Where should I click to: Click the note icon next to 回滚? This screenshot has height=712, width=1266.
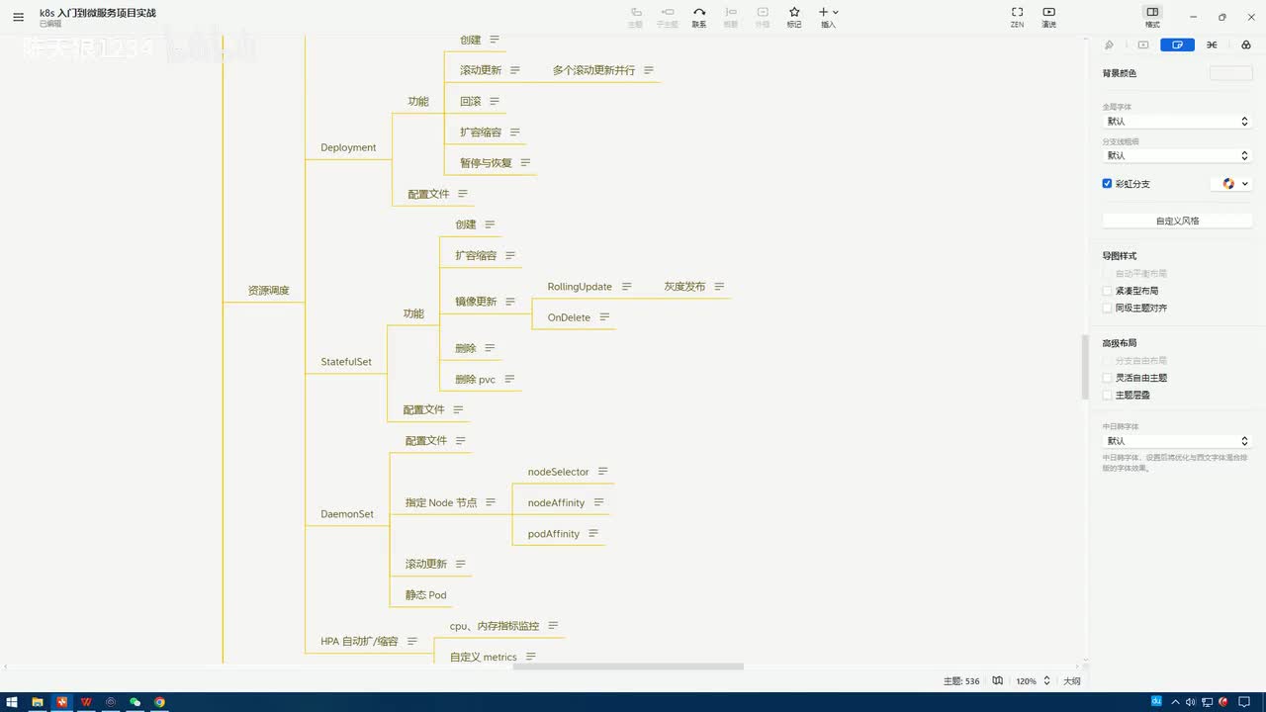tap(495, 101)
